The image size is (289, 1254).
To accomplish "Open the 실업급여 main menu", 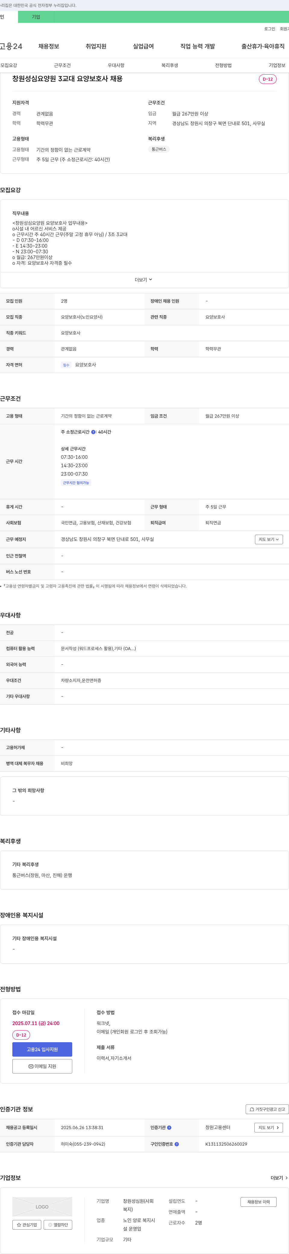I will point(143,46).
